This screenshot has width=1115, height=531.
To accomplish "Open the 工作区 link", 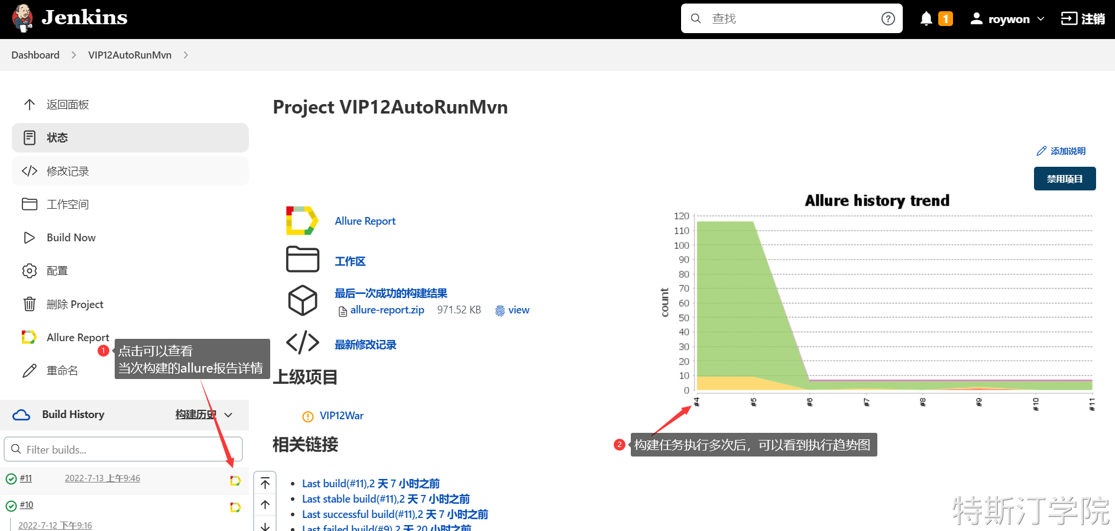I will click(350, 261).
